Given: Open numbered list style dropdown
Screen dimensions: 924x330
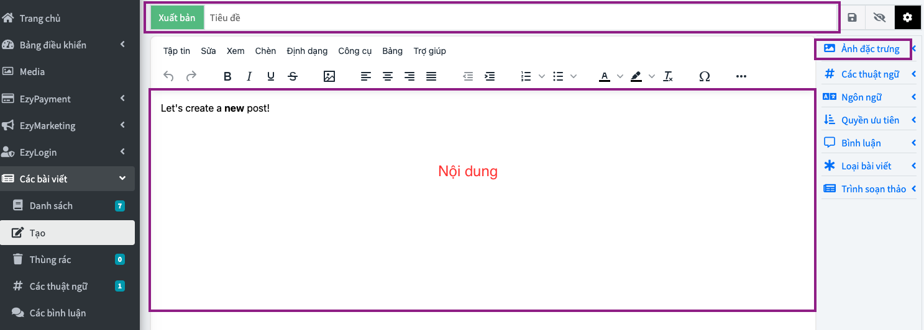Looking at the screenshot, I should pos(541,76).
